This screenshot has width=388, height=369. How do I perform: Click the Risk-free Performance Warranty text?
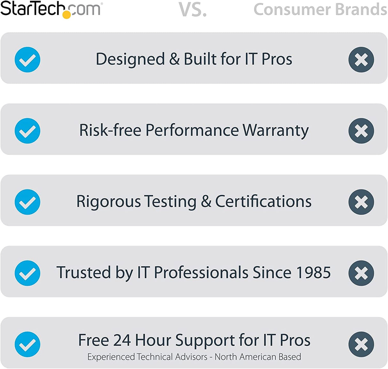pyautogui.click(x=194, y=130)
